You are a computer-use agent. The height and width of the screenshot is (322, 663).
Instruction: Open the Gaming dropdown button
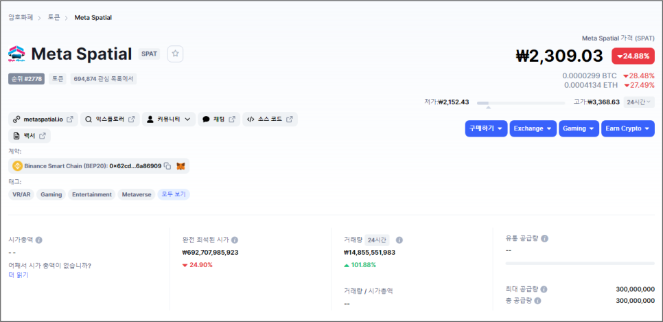click(x=579, y=128)
